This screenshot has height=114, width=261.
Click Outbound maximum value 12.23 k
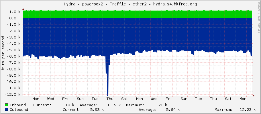(248, 109)
